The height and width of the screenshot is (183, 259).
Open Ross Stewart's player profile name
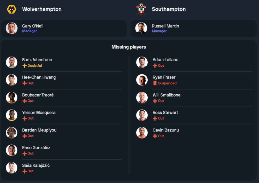pos(165,112)
